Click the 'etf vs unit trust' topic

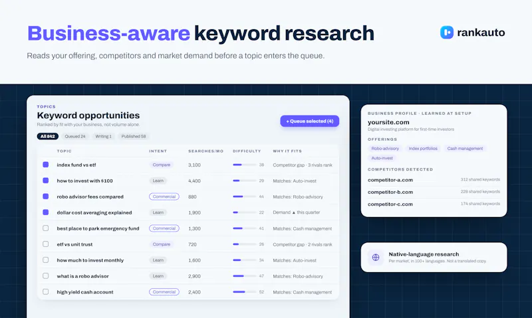[74, 244]
